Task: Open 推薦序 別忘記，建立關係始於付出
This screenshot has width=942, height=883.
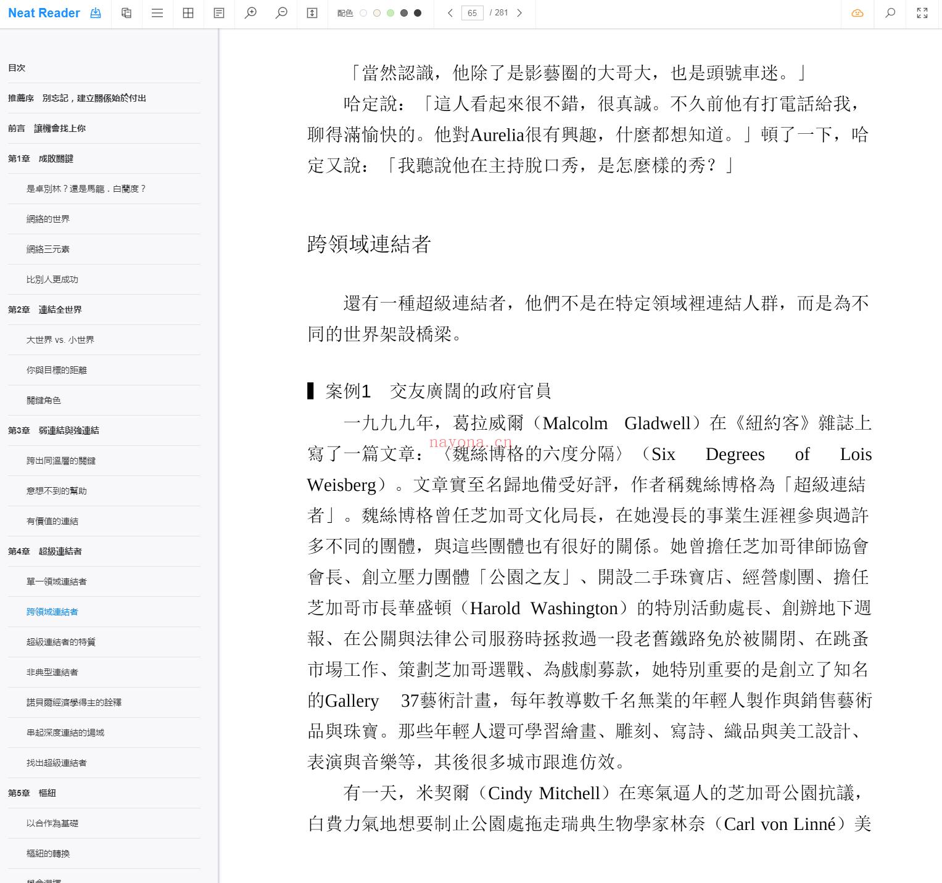Action: point(77,98)
